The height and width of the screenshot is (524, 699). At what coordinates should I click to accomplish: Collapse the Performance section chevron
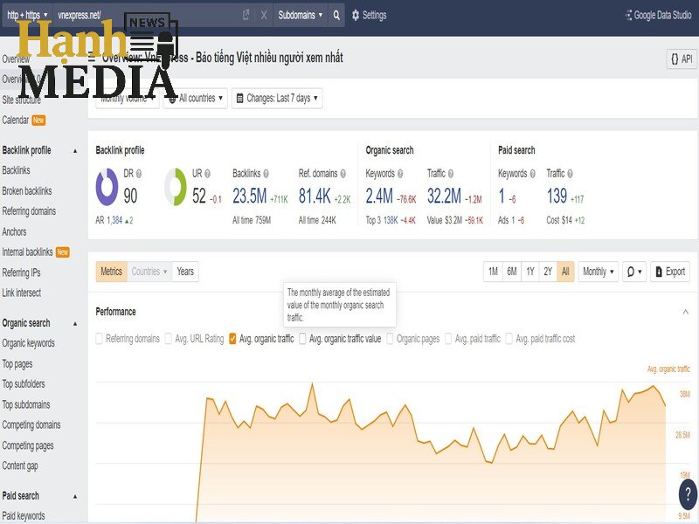[686, 312]
